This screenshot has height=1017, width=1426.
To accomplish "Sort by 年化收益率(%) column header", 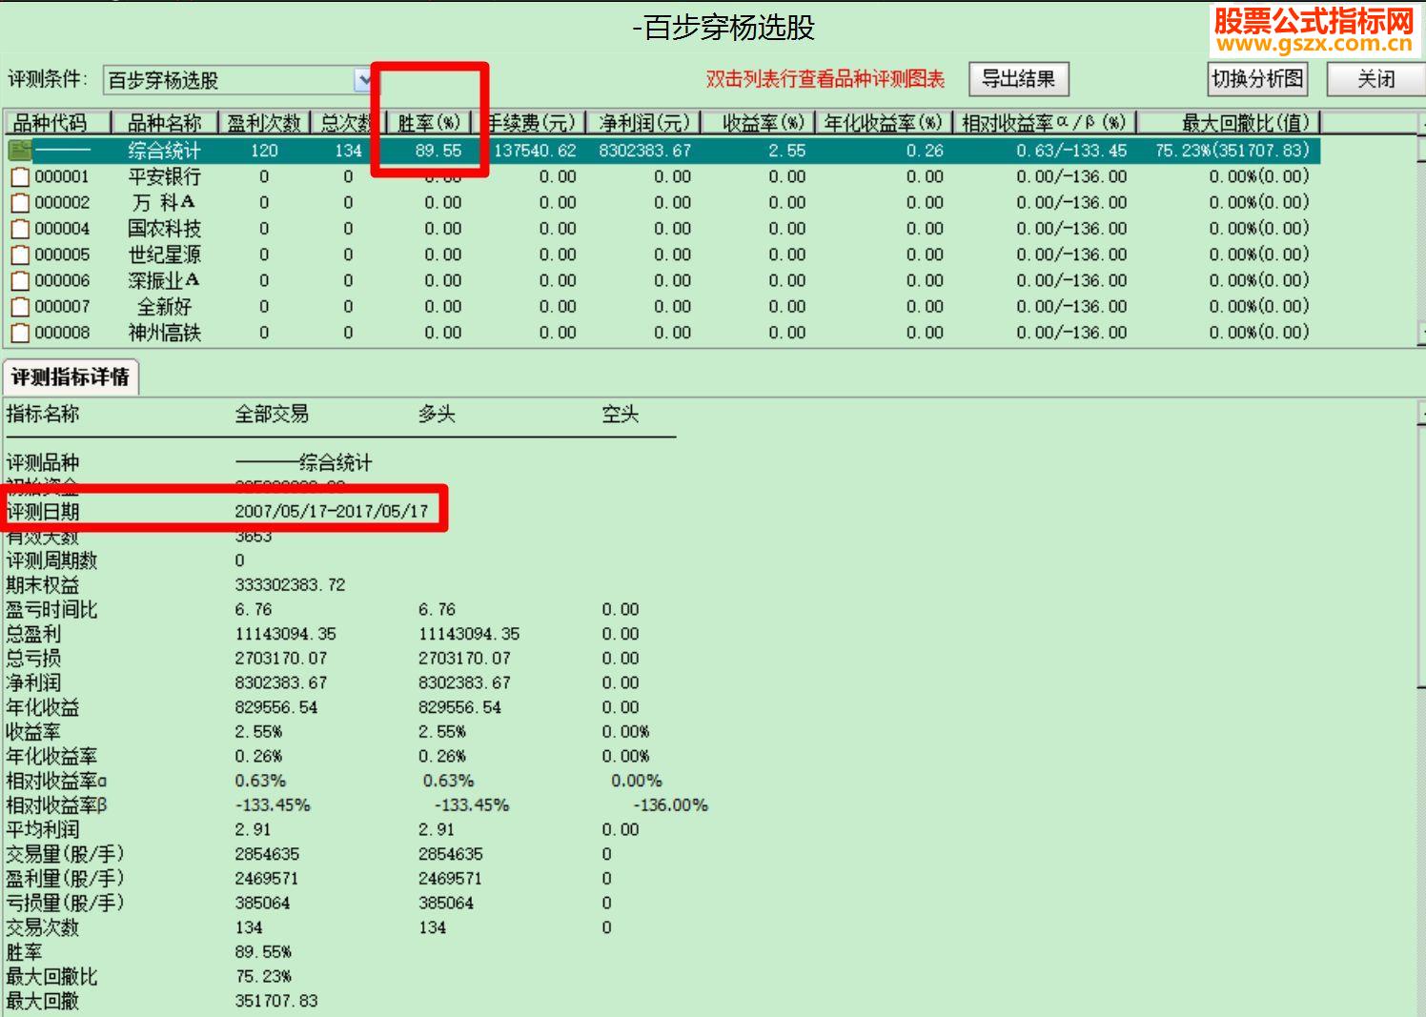I will (883, 123).
